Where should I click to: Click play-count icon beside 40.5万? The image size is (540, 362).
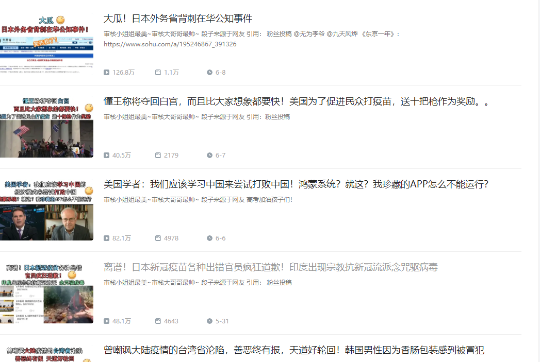pyautogui.click(x=106, y=156)
